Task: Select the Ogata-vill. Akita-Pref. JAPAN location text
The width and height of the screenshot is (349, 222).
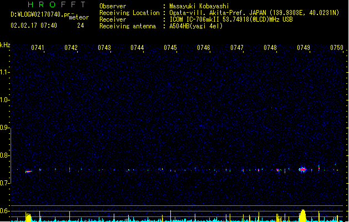Action: [x=254, y=13]
